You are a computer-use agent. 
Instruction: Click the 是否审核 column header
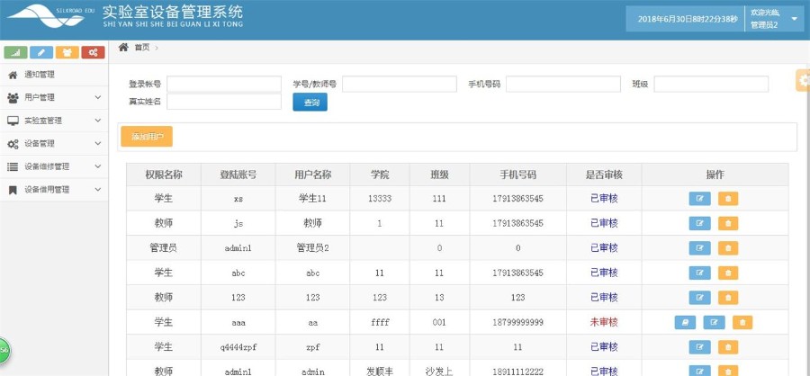tap(604, 175)
